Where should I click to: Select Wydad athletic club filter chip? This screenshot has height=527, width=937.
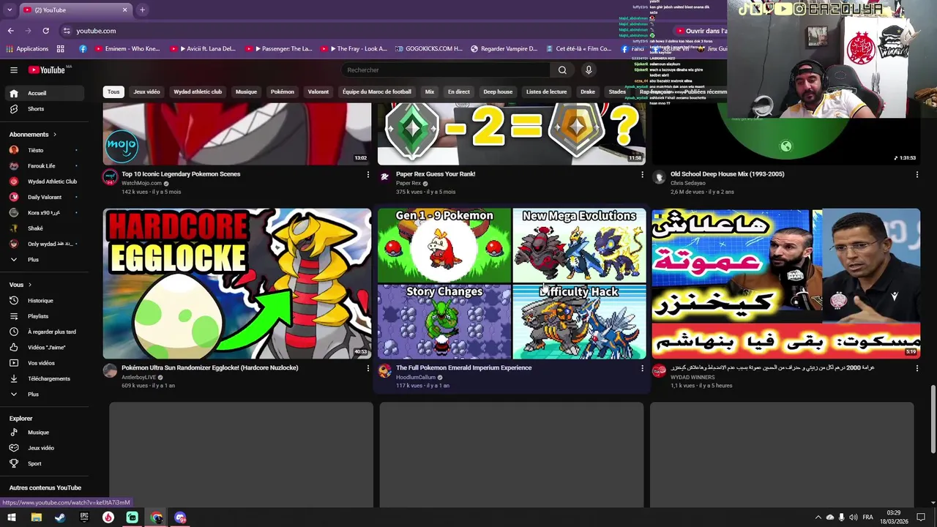(198, 92)
